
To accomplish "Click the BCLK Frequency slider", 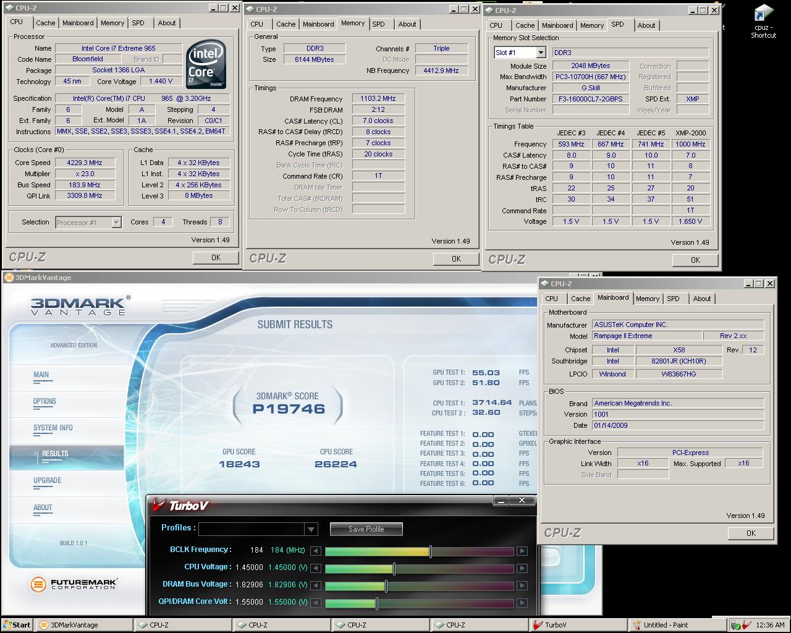I will click(x=420, y=551).
